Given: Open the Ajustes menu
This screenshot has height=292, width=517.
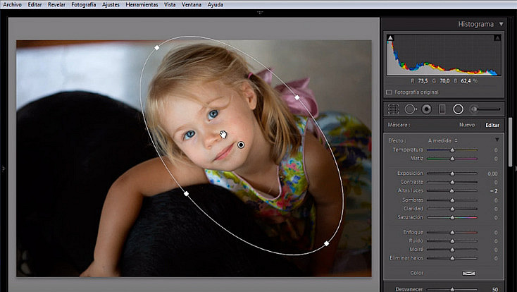Looking at the screenshot, I should 111,5.
